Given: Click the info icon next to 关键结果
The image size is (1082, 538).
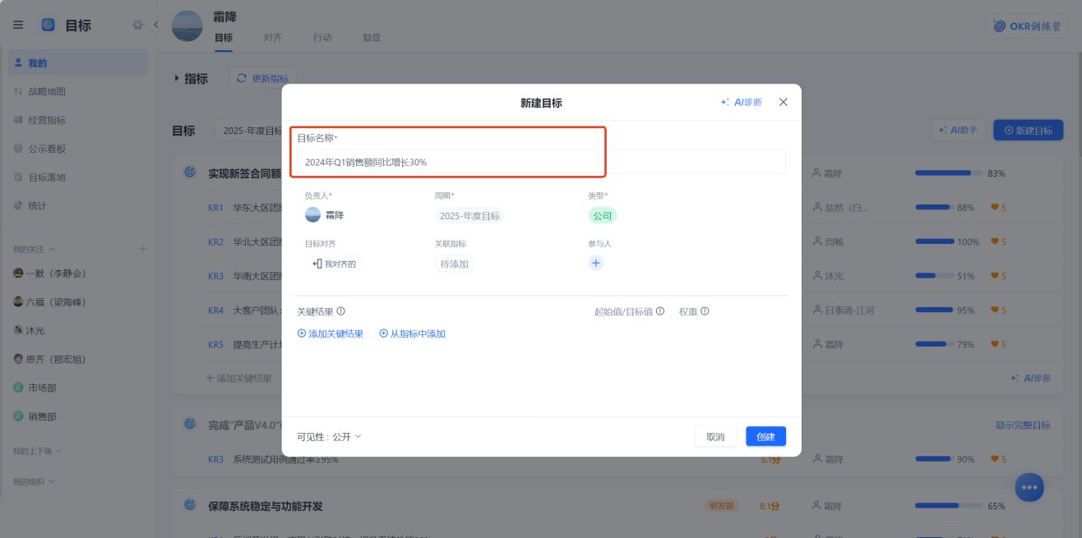Looking at the screenshot, I should coord(340,311).
